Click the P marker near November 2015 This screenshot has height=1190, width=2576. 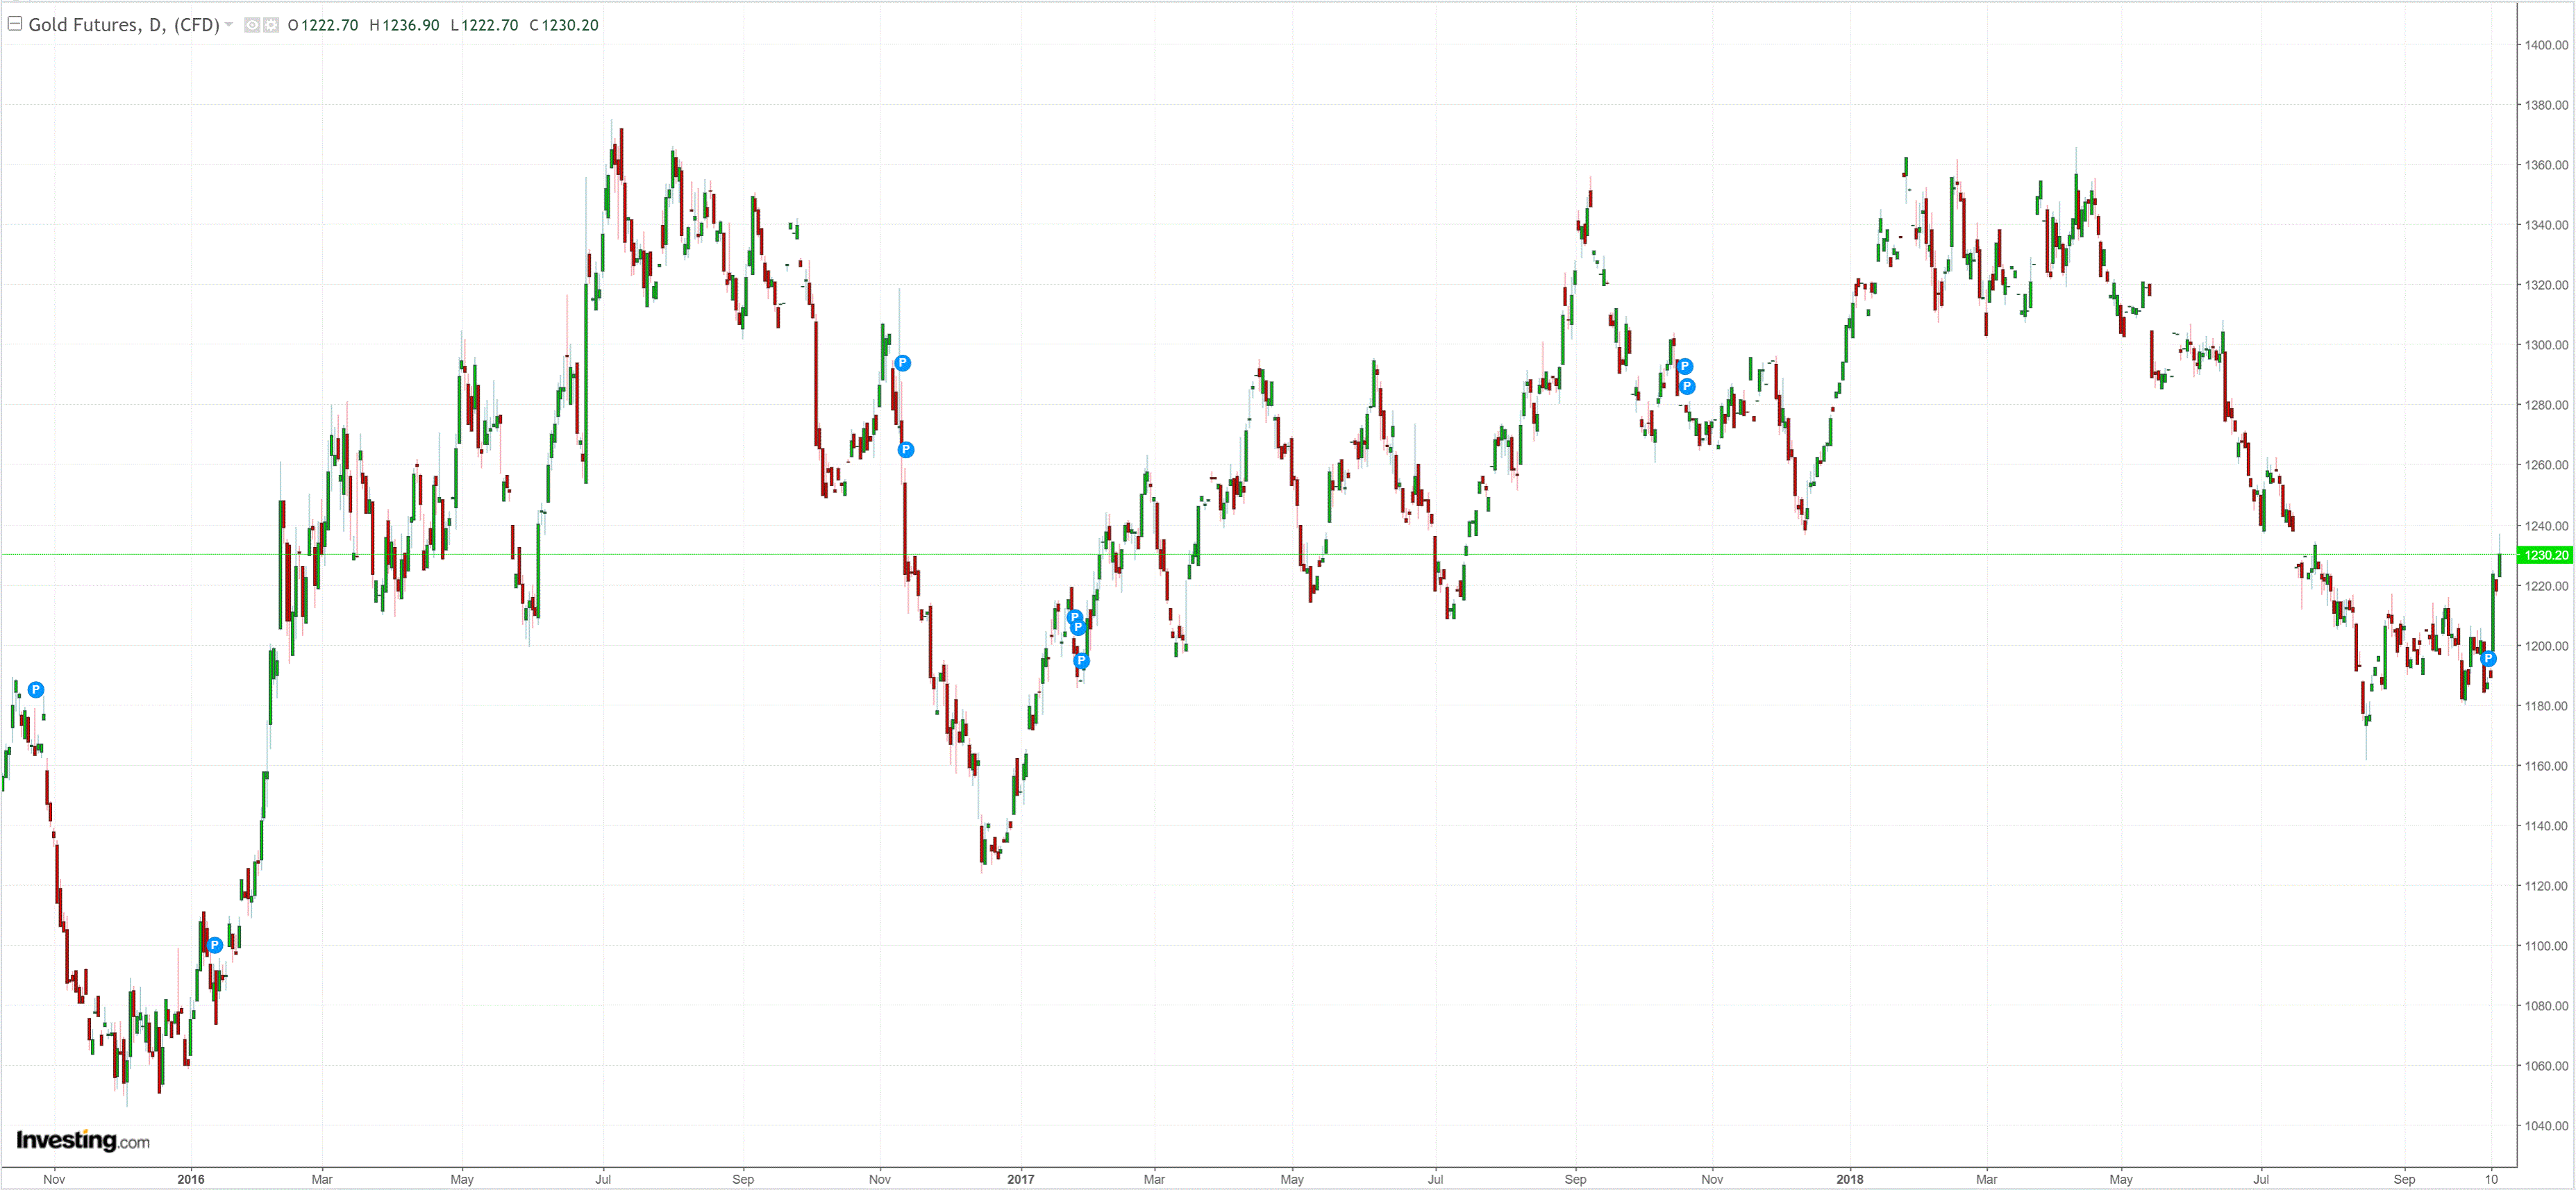(x=36, y=689)
